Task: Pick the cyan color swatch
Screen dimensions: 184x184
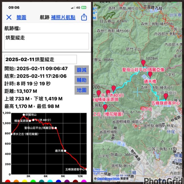Action: (x=50, y=181)
